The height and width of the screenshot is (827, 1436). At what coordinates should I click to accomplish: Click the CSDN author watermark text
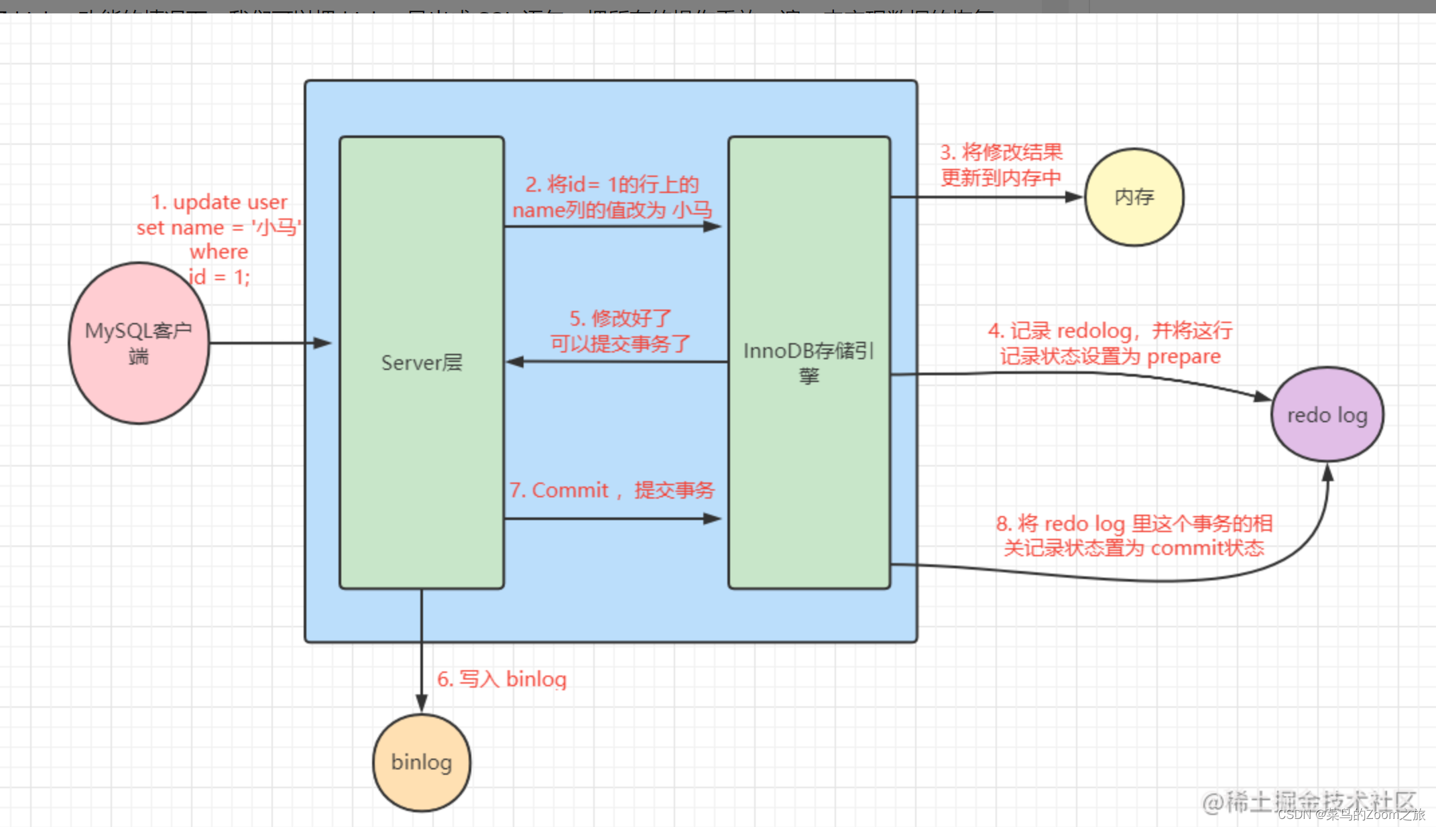pos(1351,815)
